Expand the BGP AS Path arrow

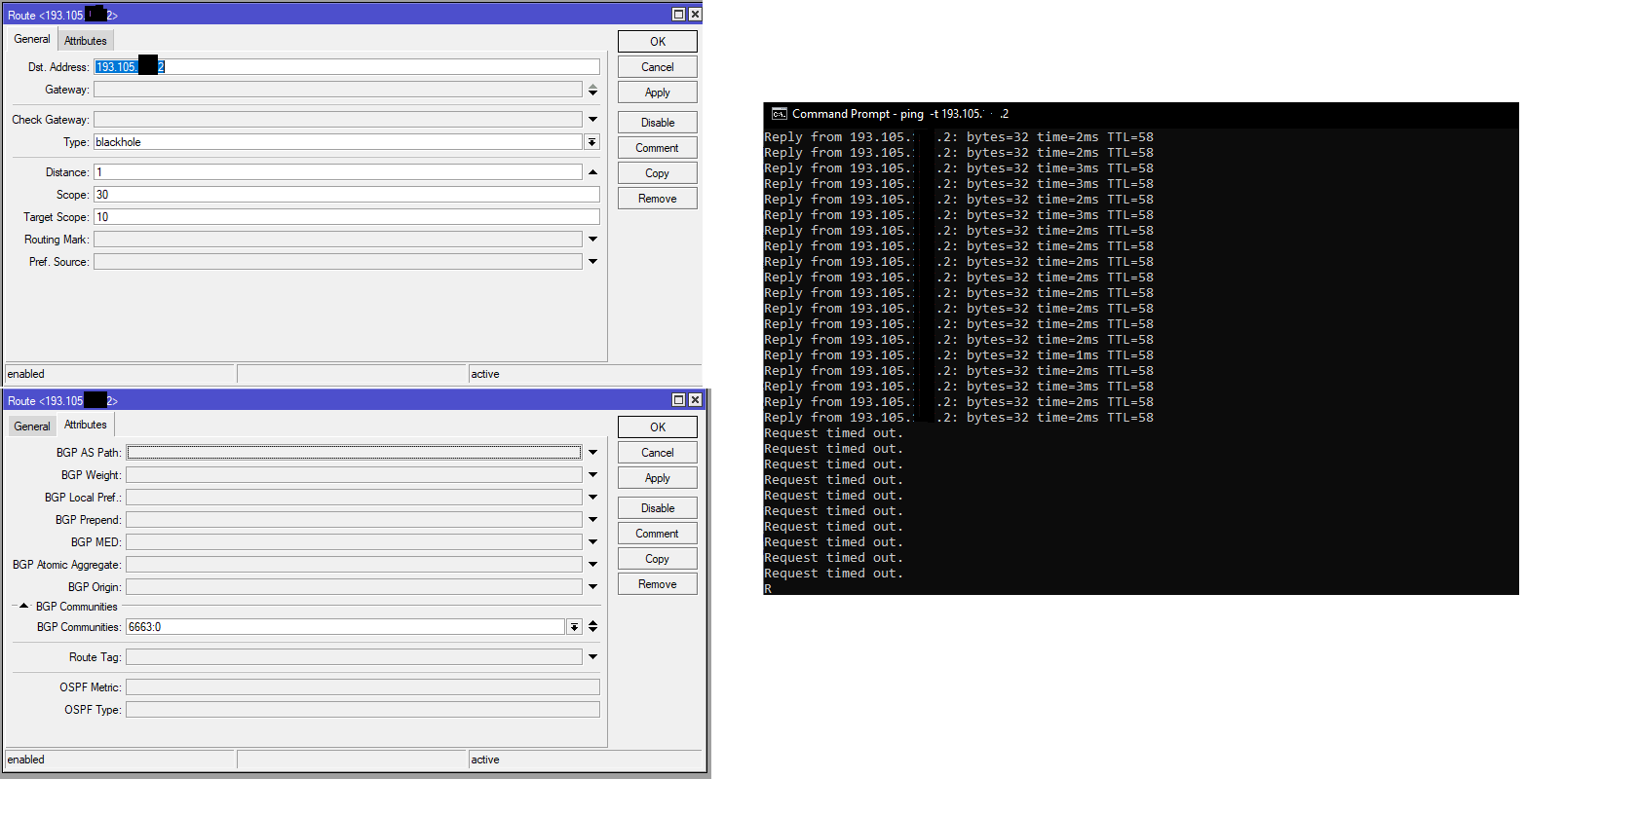592,453
